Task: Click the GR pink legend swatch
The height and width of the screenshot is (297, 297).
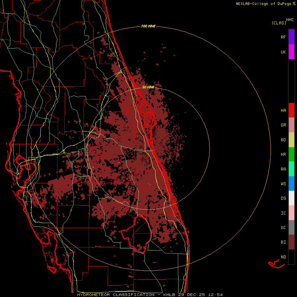Action: [291, 125]
